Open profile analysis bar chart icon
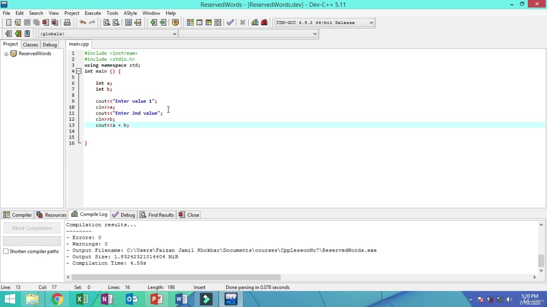The image size is (547, 307). [x=255, y=23]
